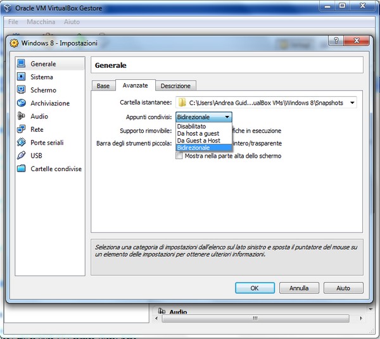Click the right scroll arrow in main window
The image size is (380, 339).
tap(362, 318)
